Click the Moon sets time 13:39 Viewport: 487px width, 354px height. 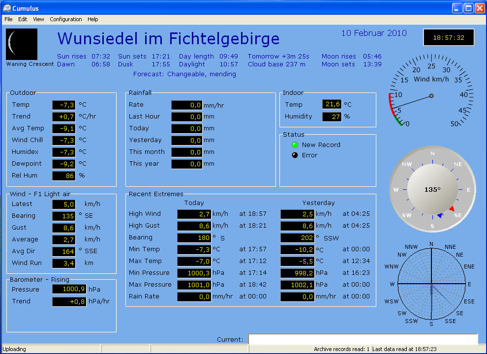(372, 64)
